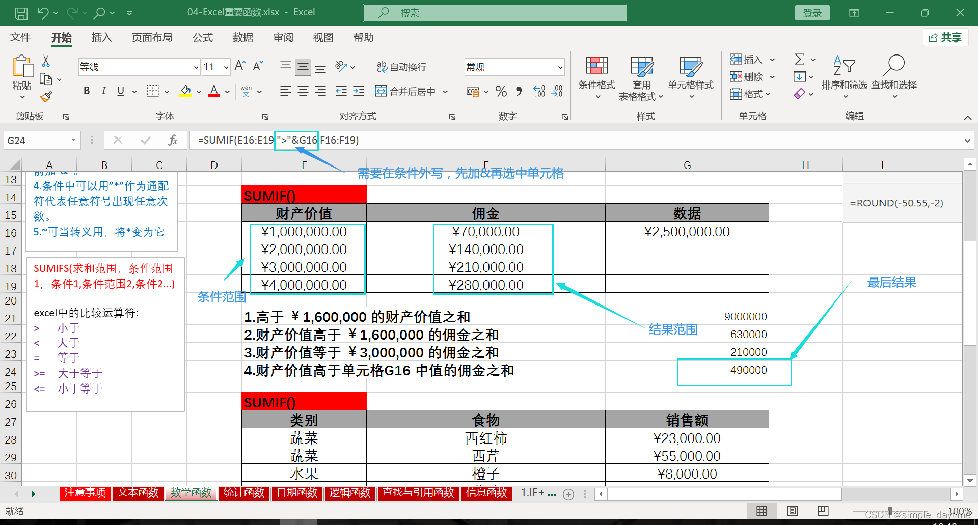
Task: Click the Normal view grid icon
Action: [x=762, y=511]
